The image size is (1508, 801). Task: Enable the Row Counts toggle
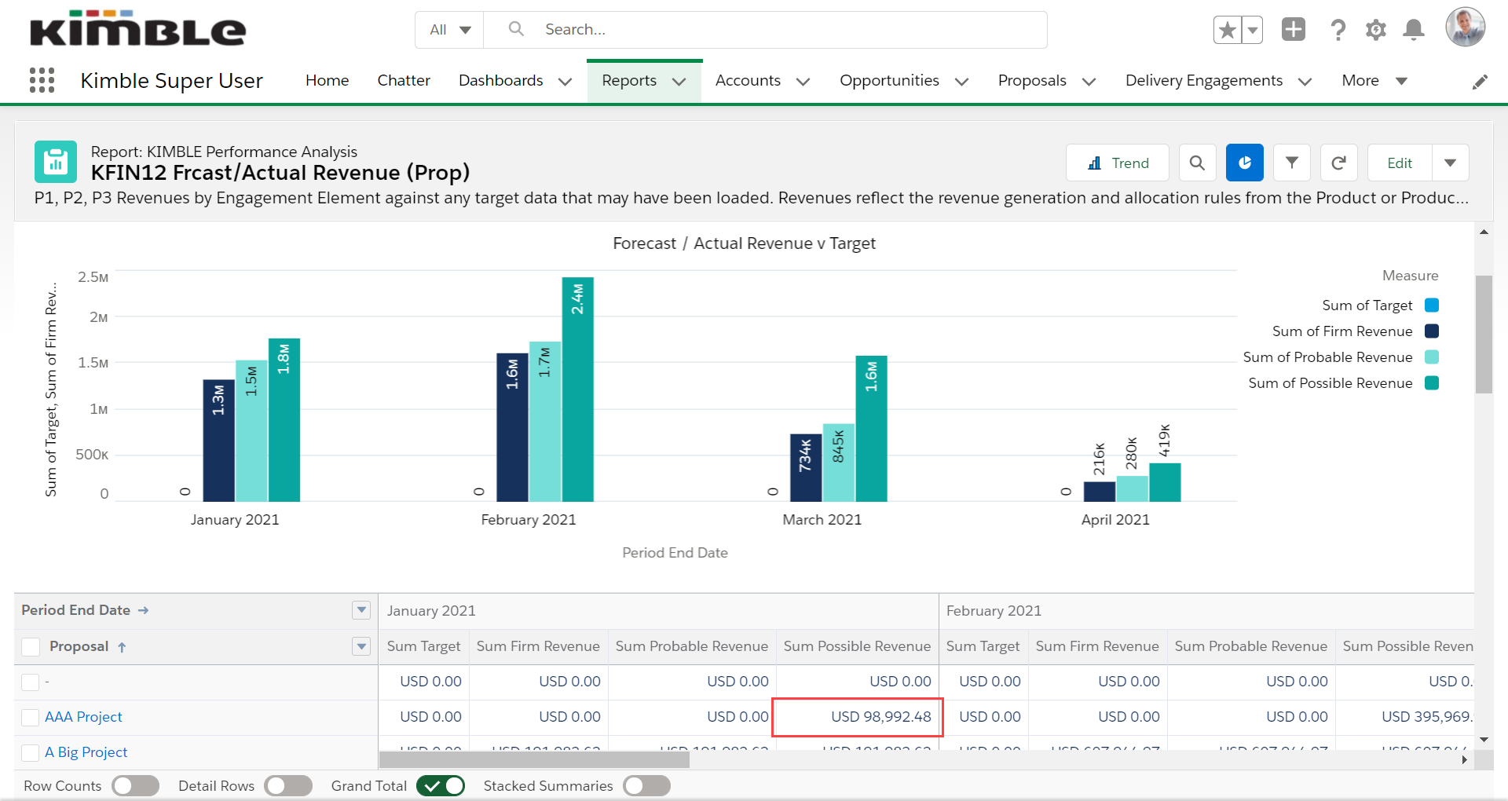click(x=135, y=785)
